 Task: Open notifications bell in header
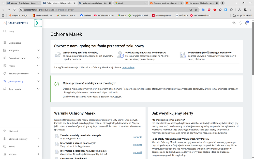coord(240,23)
